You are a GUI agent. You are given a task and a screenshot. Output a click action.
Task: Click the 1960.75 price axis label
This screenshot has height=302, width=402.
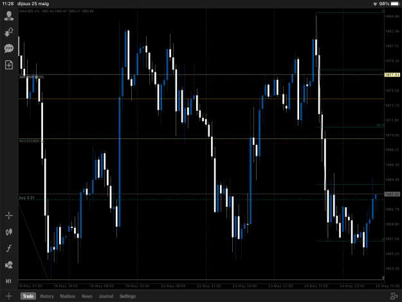click(392, 209)
